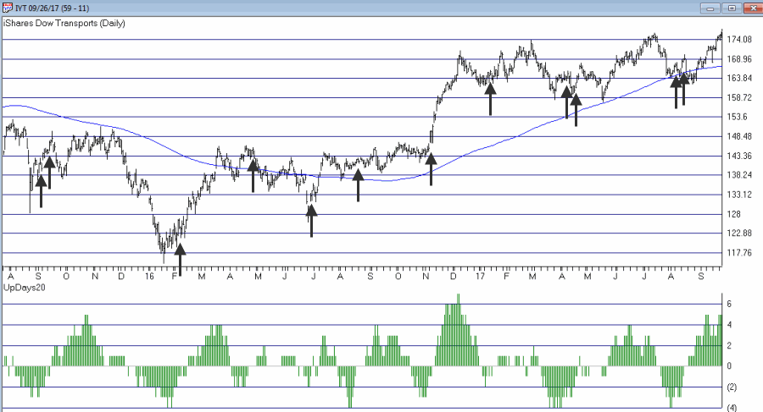Click the 174.08 price axis label

tap(739, 40)
